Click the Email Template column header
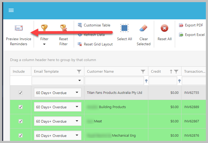Viewport: 208px width, 143px height. (58, 71)
